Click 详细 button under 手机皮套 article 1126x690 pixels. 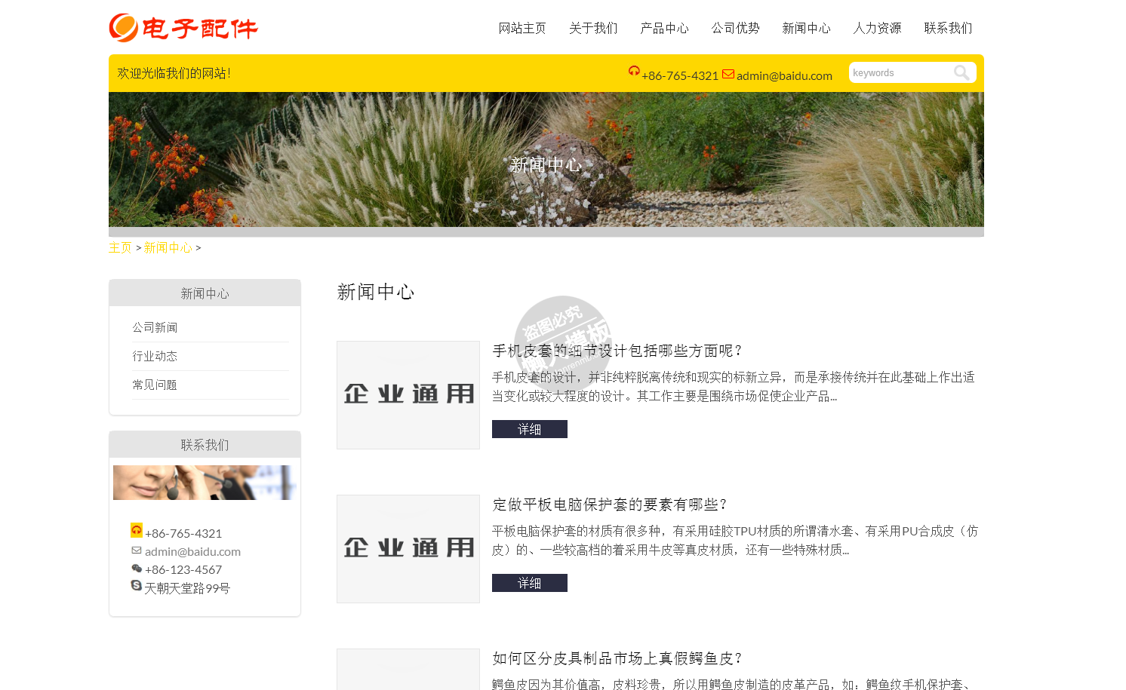(530, 429)
